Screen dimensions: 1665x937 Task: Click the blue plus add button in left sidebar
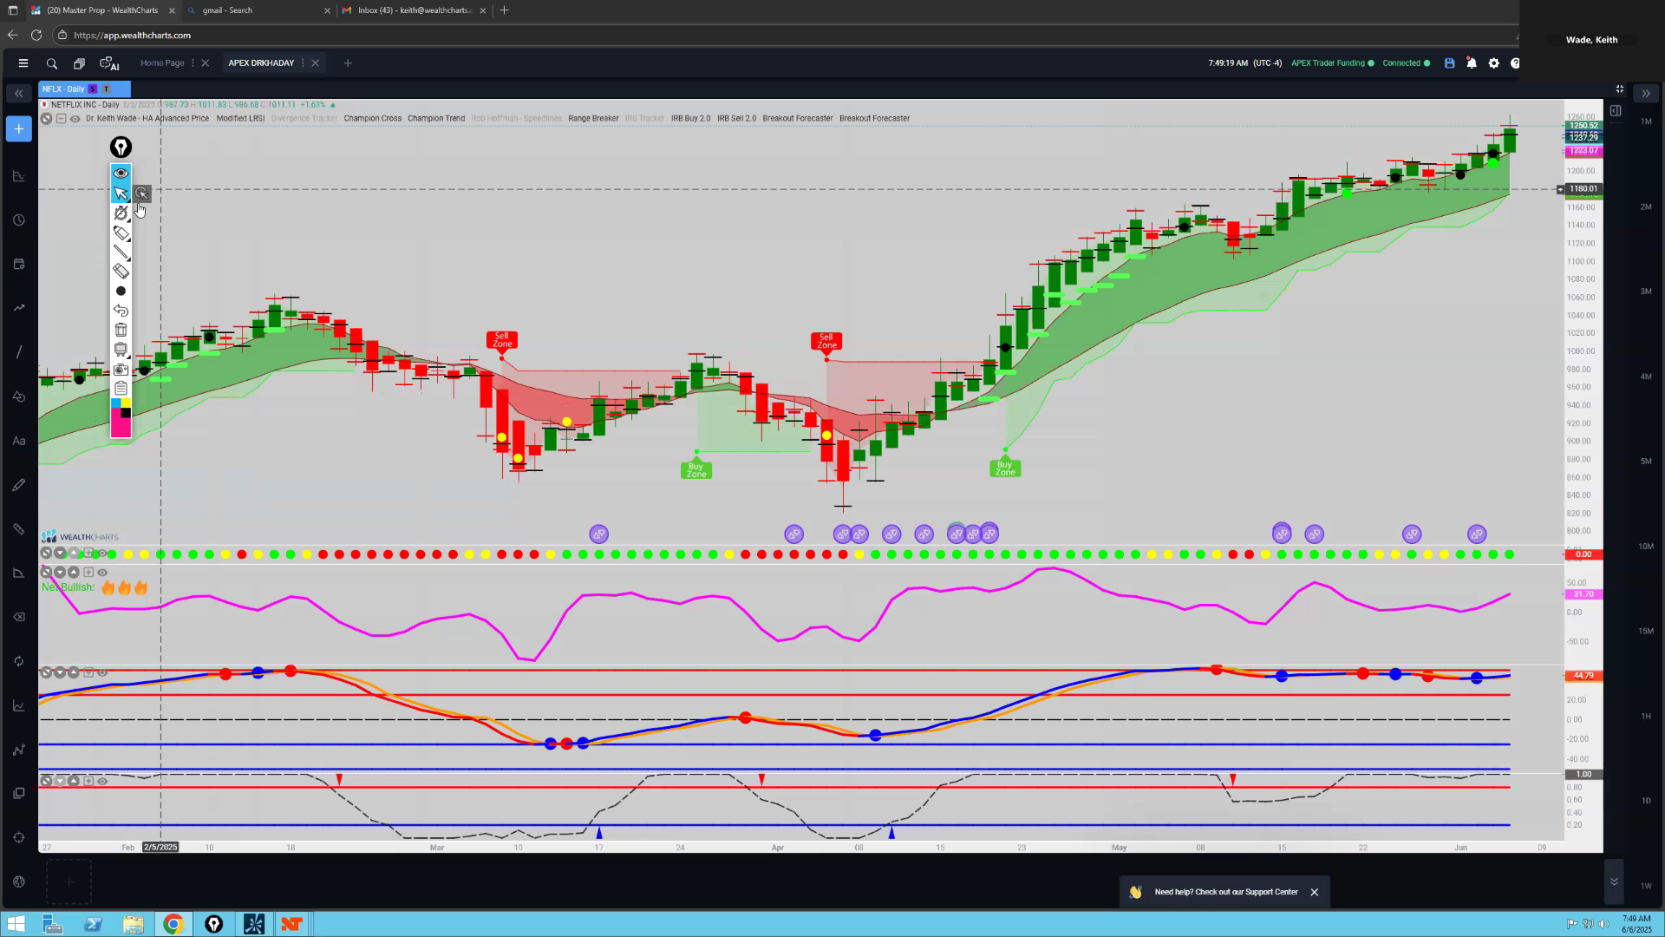point(18,129)
